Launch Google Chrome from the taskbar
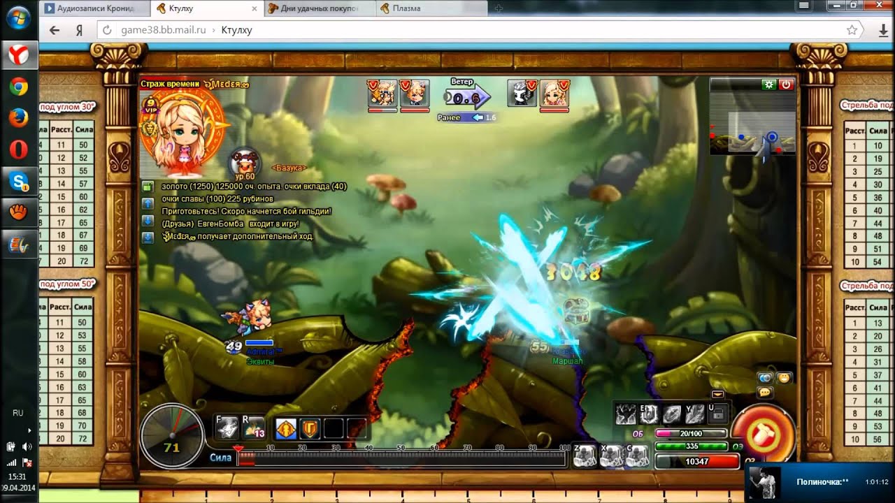This screenshot has height=503, width=895. [x=18, y=87]
